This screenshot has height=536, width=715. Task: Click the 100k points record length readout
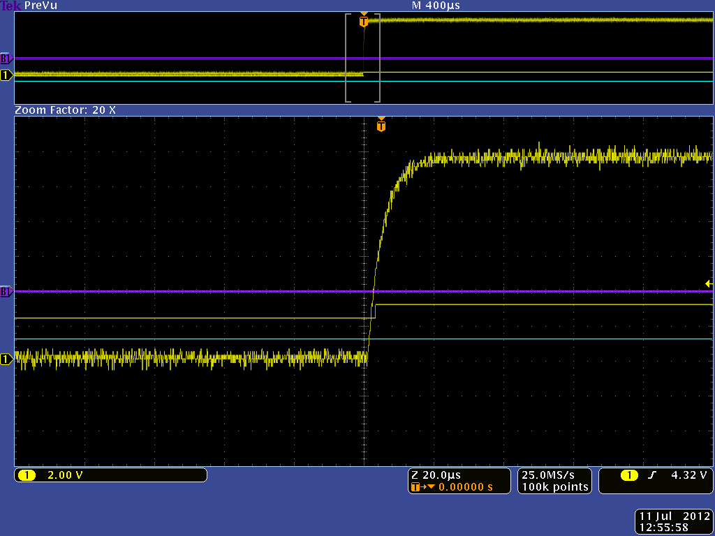click(x=555, y=486)
